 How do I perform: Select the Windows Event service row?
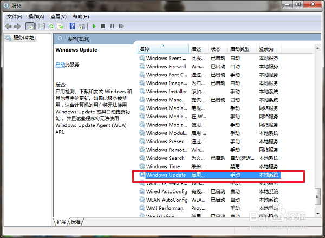[x=210, y=58]
